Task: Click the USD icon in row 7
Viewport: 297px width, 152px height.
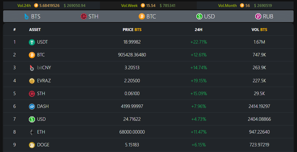Action: pos(32,119)
